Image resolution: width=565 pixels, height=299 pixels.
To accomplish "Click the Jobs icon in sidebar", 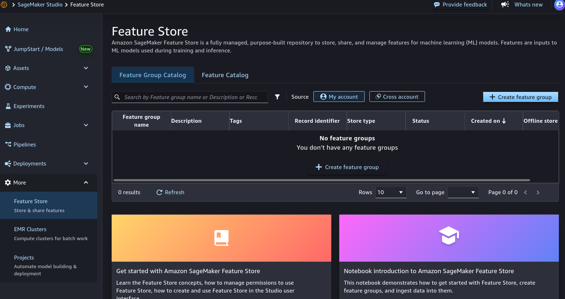I will pos(8,125).
